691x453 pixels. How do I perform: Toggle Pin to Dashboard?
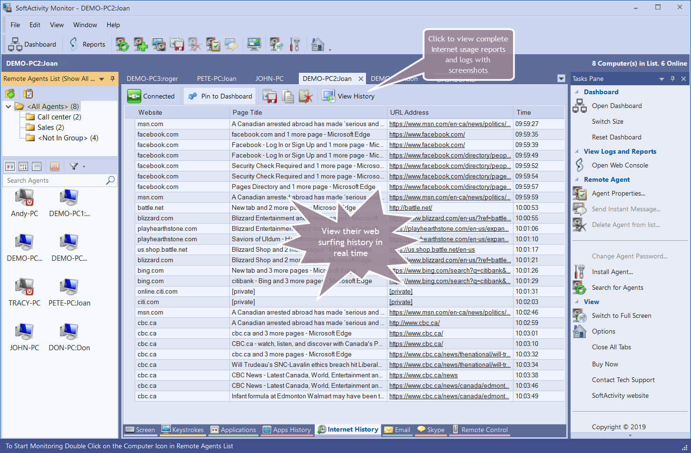[x=220, y=96]
